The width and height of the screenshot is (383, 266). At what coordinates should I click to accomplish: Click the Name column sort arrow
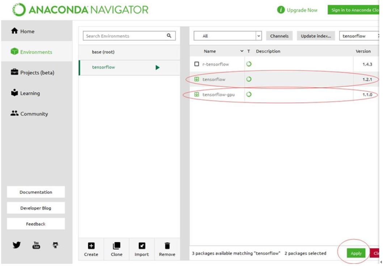tap(242, 51)
